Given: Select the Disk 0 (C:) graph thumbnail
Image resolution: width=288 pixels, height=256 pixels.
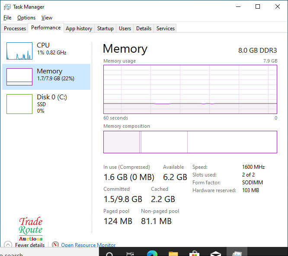Looking at the screenshot, I should point(19,104).
